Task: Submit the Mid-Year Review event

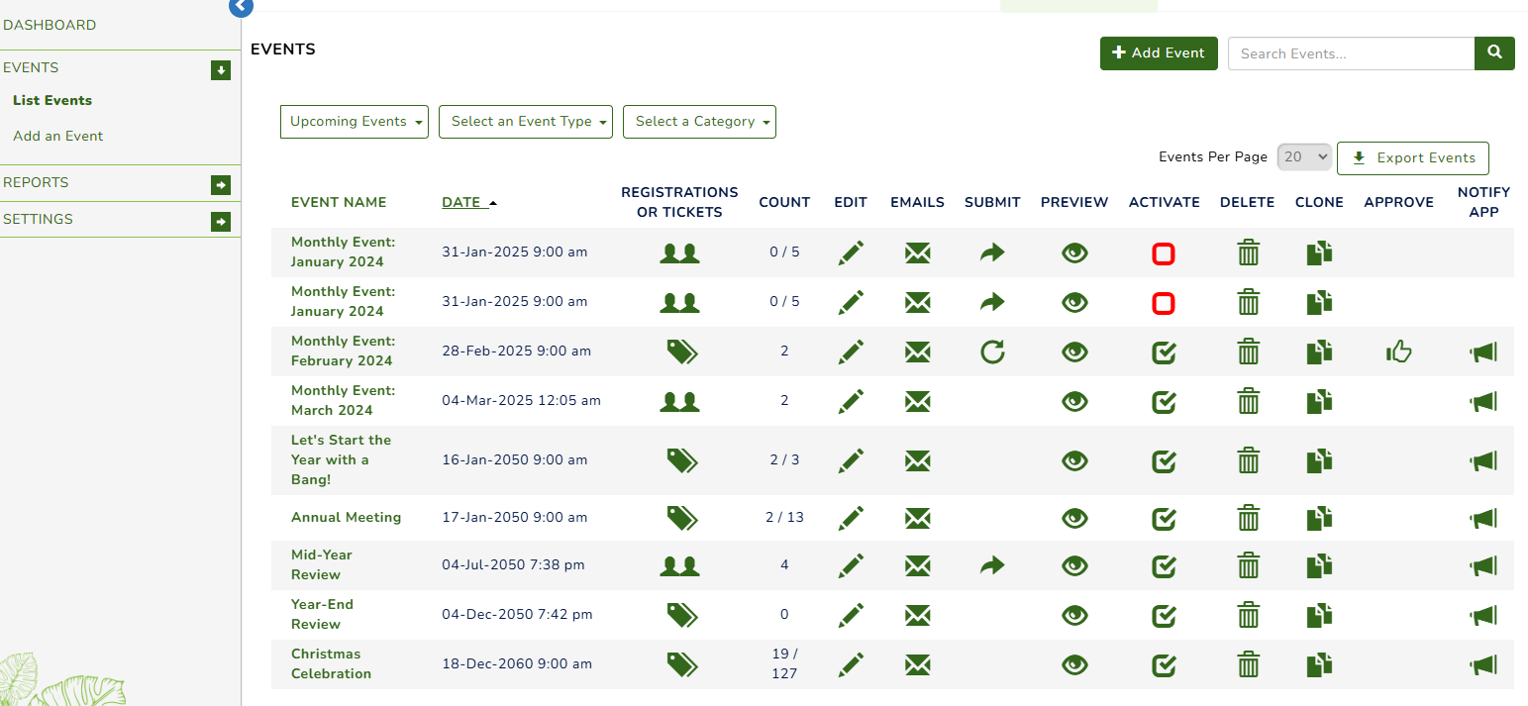Action: pos(991,565)
